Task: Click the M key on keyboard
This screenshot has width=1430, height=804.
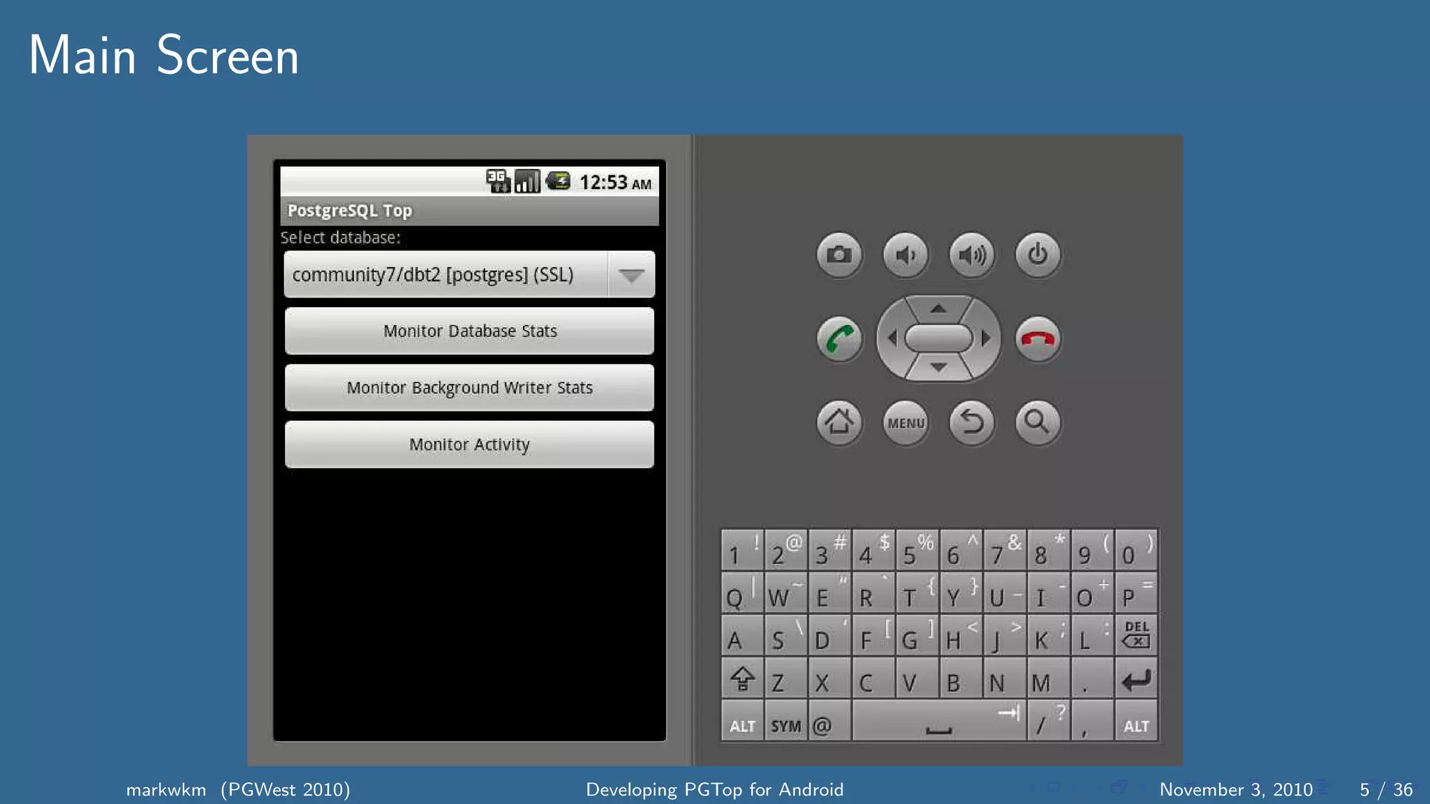Action: (1049, 678)
